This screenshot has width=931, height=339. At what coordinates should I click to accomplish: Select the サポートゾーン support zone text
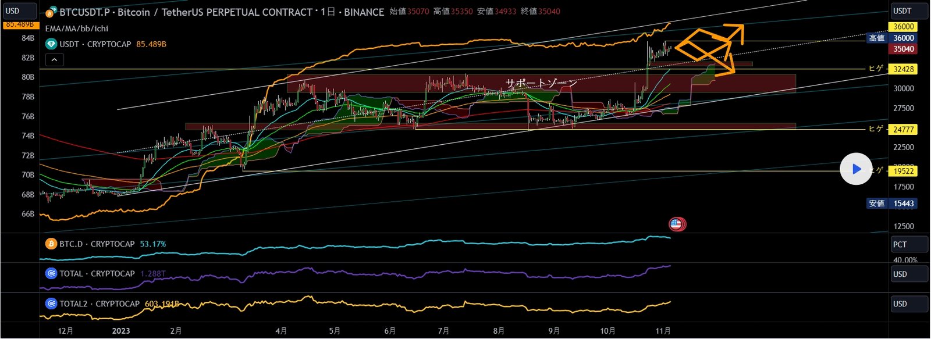541,83
